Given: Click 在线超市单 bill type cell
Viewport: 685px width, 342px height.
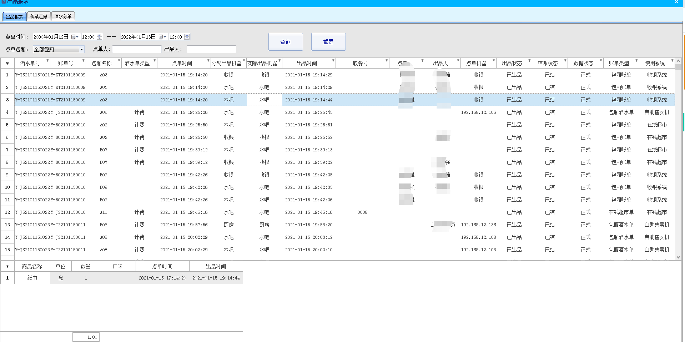Looking at the screenshot, I should pyautogui.click(x=621, y=212).
